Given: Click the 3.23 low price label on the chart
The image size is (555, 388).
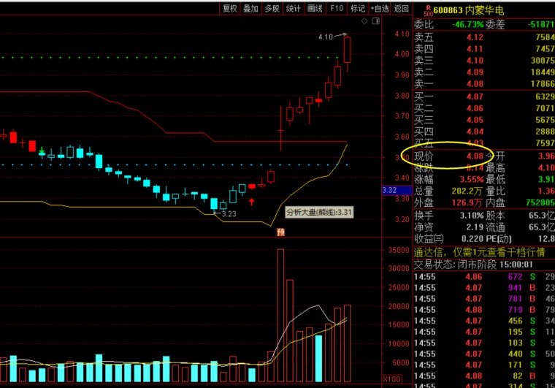Looking at the screenshot, I should 229,214.
